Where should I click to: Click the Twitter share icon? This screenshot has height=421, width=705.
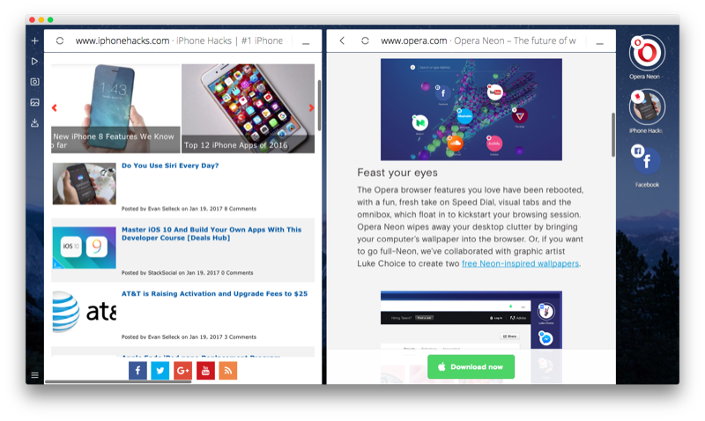click(x=160, y=371)
